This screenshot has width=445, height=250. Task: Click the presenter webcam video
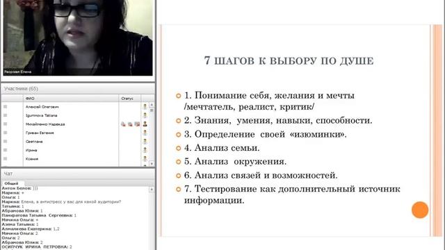(78, 37)
